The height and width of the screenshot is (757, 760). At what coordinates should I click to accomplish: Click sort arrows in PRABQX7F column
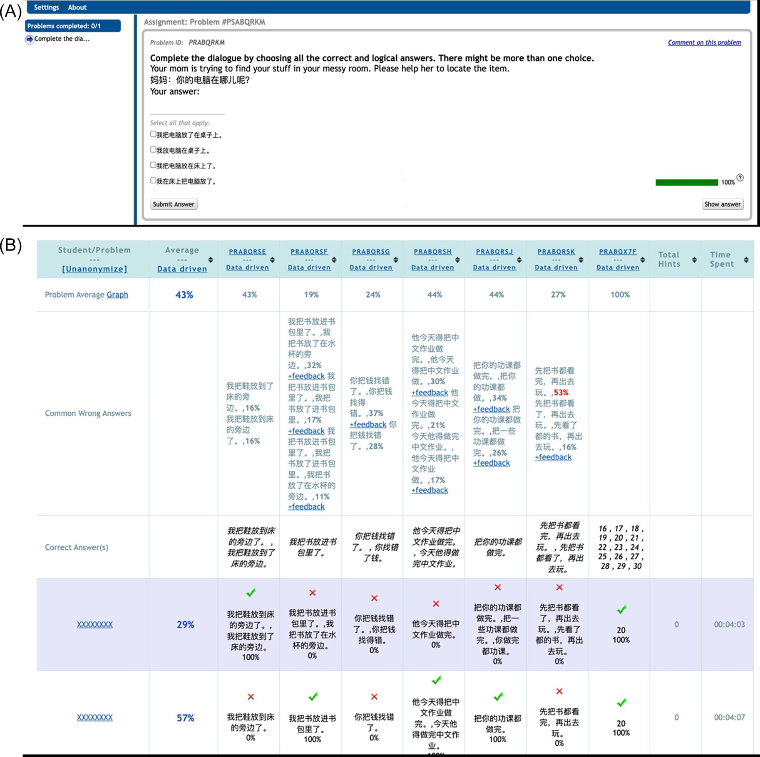pos(643,260)
